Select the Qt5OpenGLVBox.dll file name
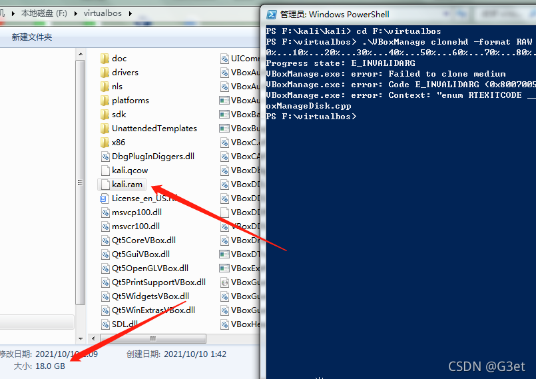Image resolution: width=536 pixels, height=379 pixels. tap(150, 268)
